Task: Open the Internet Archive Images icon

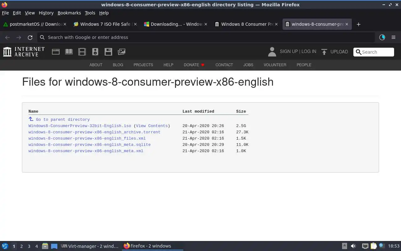Action: click(122, 52)
